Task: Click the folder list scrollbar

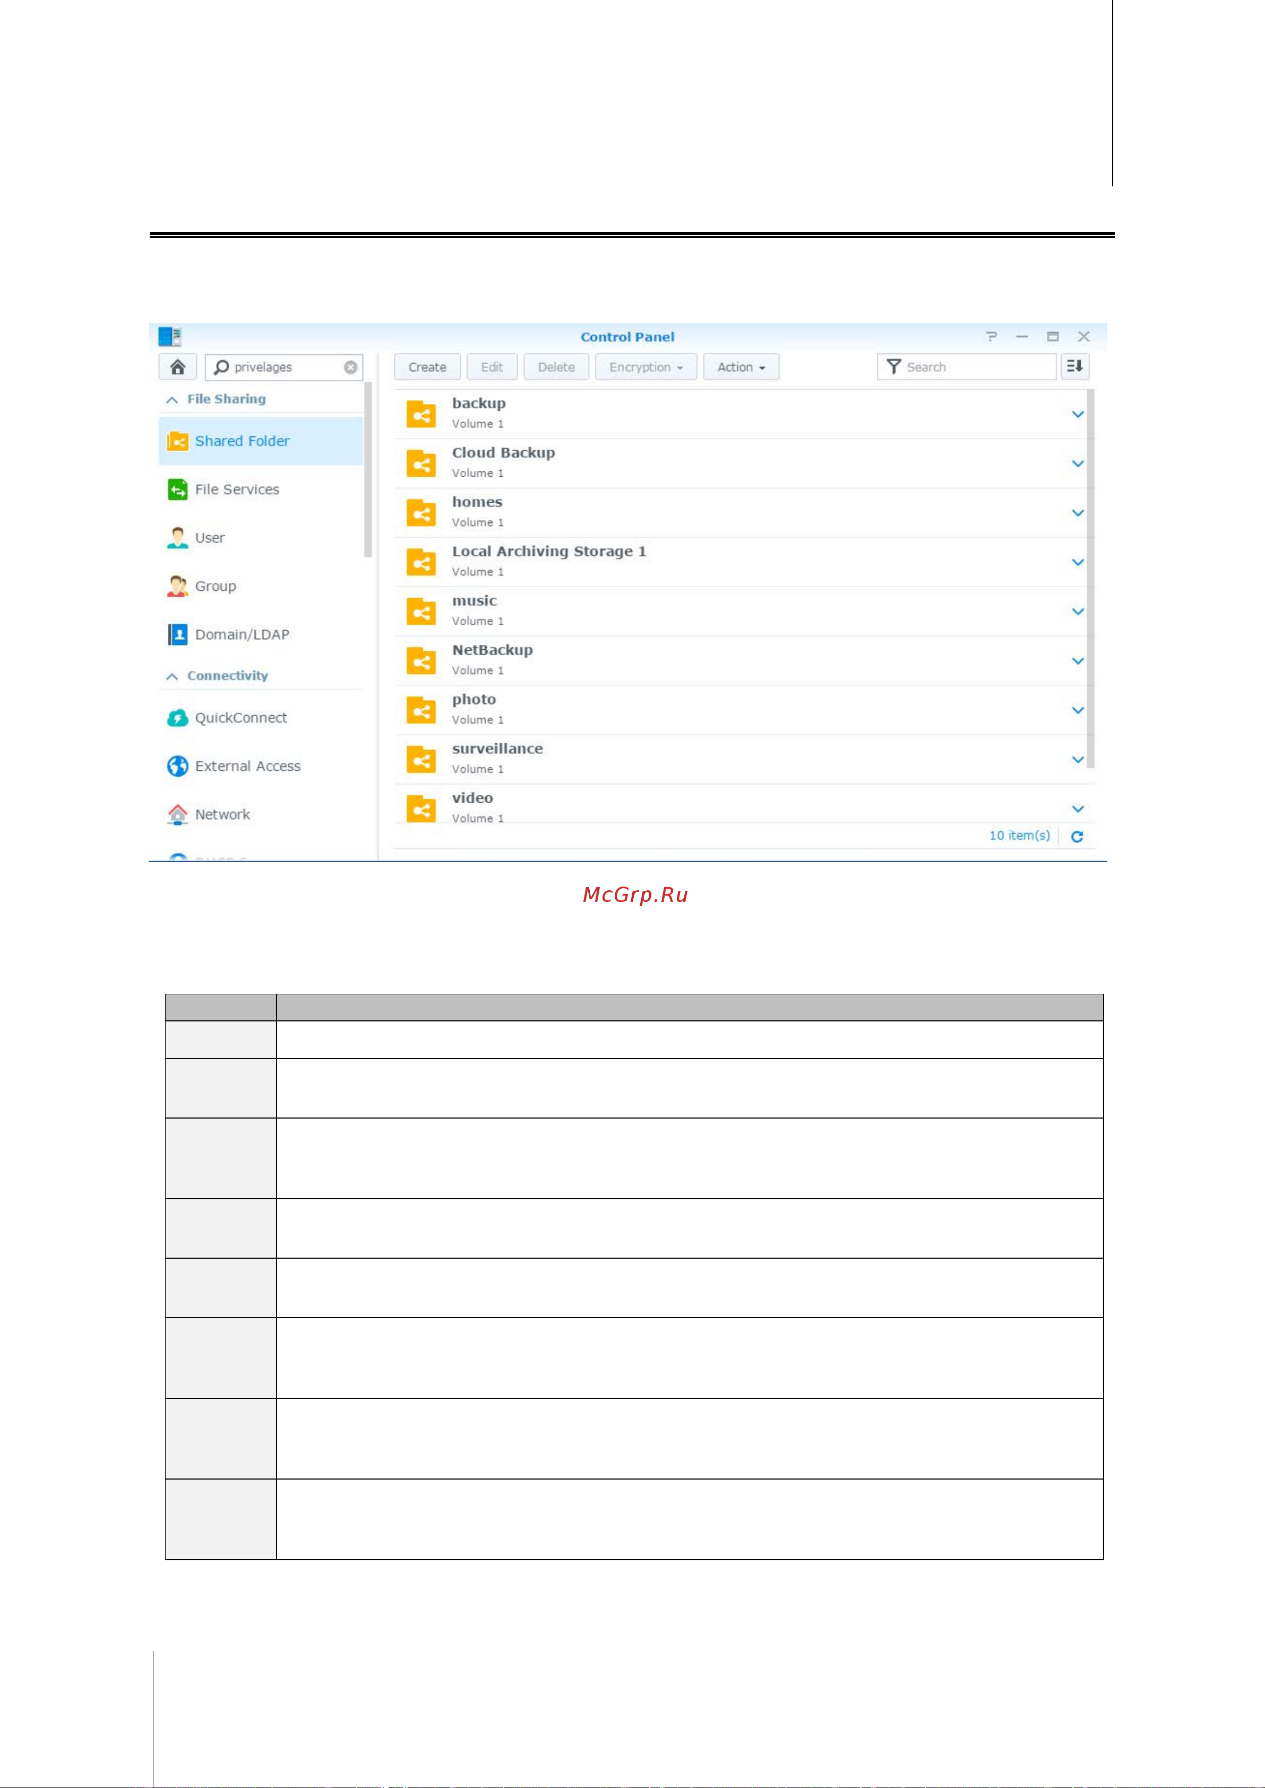Action: coord(1090,579)
